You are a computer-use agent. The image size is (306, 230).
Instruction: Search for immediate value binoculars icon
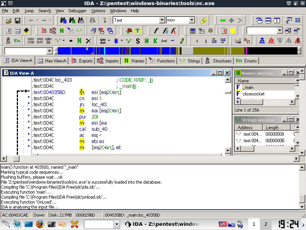pos(63,20)
